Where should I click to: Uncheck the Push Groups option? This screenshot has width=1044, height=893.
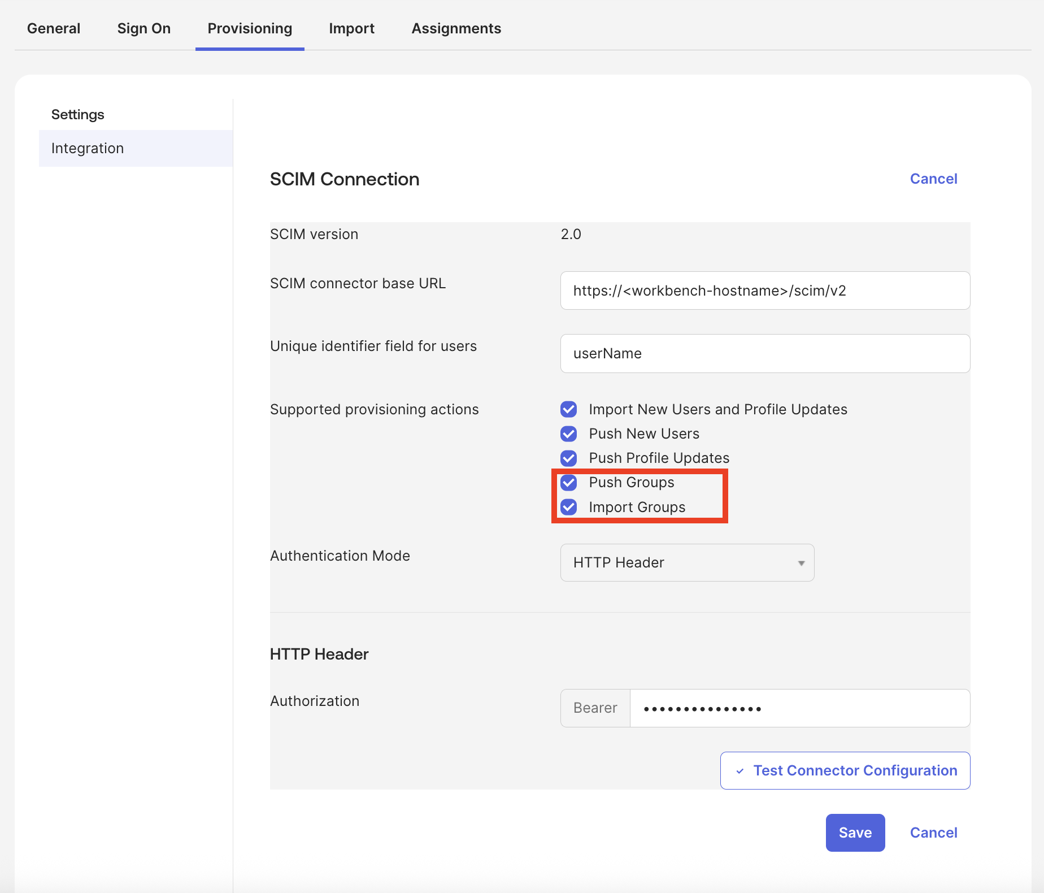[x=568, y=483]
